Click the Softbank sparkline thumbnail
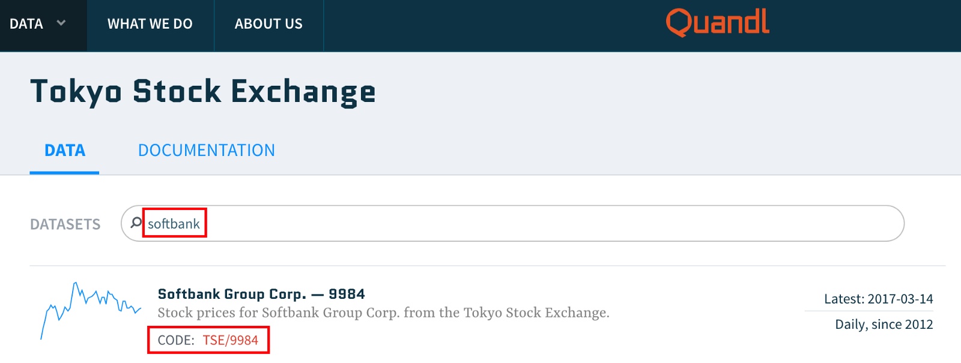The height and width of the screenshot is (363, 961). [x=90, y=306]
